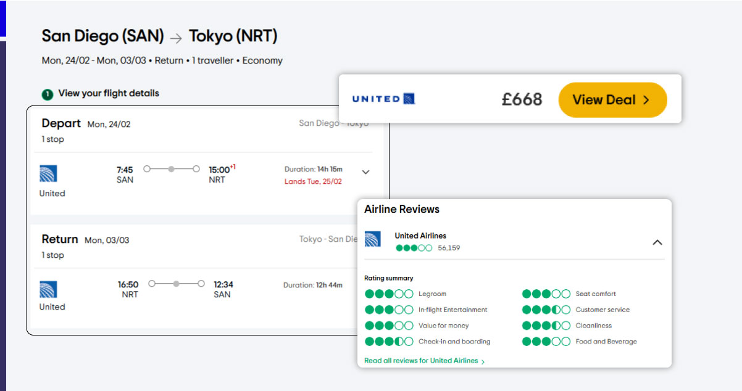Click the Customer service rating circles
Viewport: 742px width, 391px height.
(x=546, y=310)
